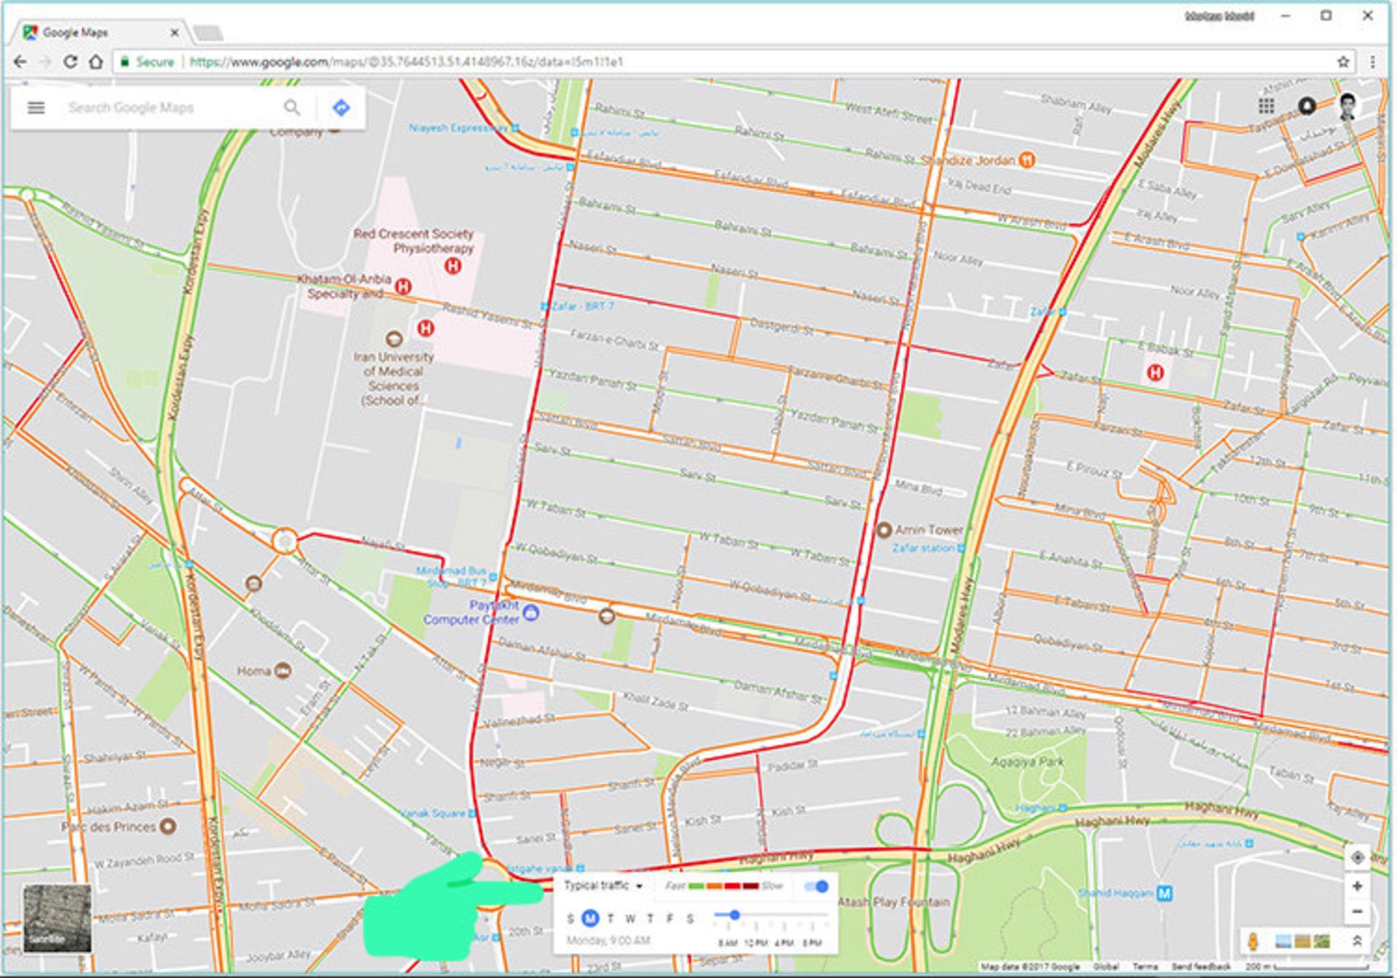Click the Atash Play Fountain label
The height and width of the screenshot is (978, 1397).
coord(894,902)
